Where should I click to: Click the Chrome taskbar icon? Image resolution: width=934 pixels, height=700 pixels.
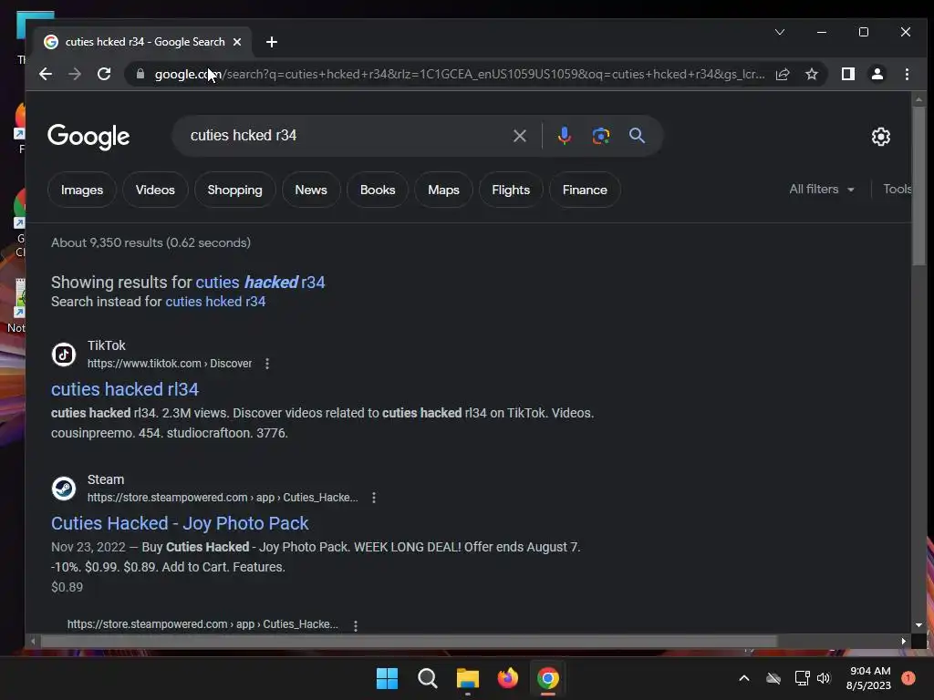[548, 678]
